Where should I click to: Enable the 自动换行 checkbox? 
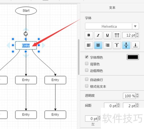click(87, 79)
